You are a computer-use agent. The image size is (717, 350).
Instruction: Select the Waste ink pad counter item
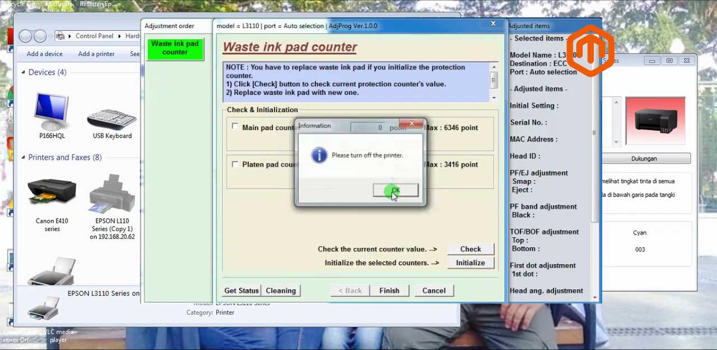[x=175, y=48]
